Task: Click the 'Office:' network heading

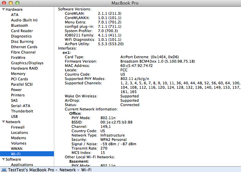Action: [x=75, y=114]
